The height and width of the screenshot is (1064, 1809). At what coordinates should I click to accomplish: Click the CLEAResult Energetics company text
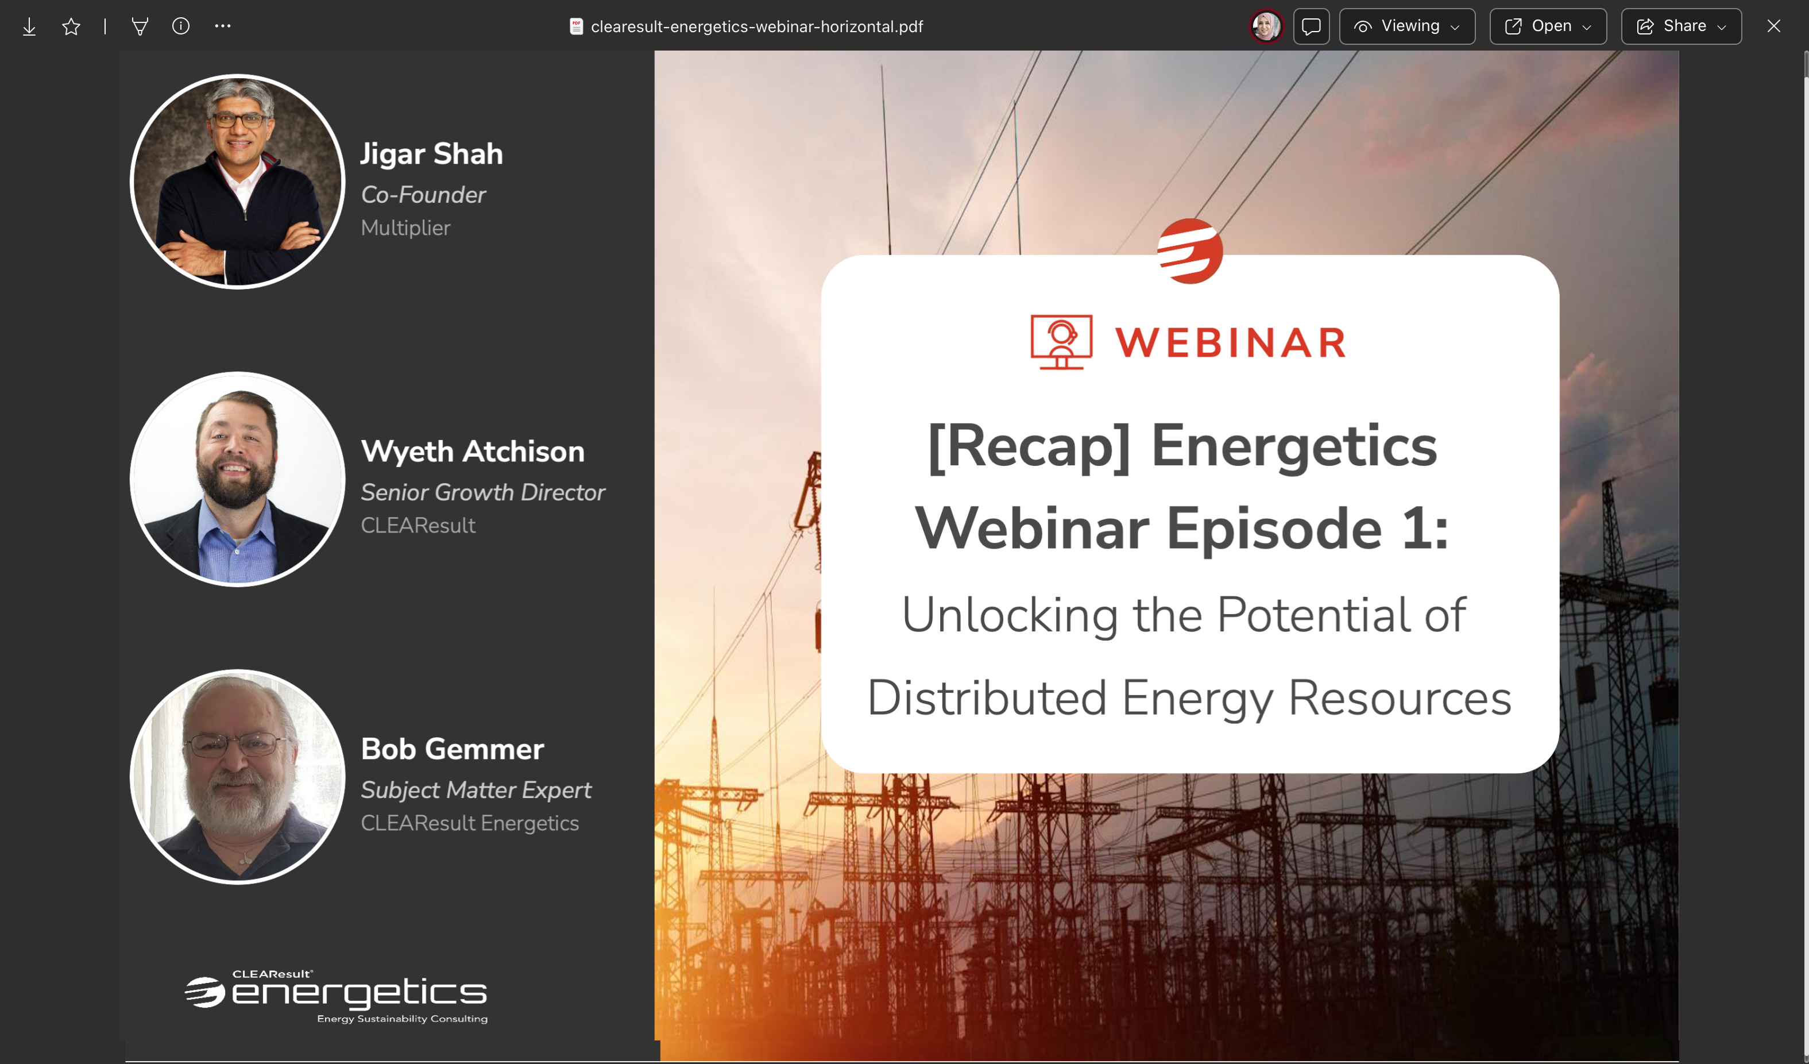470,823
